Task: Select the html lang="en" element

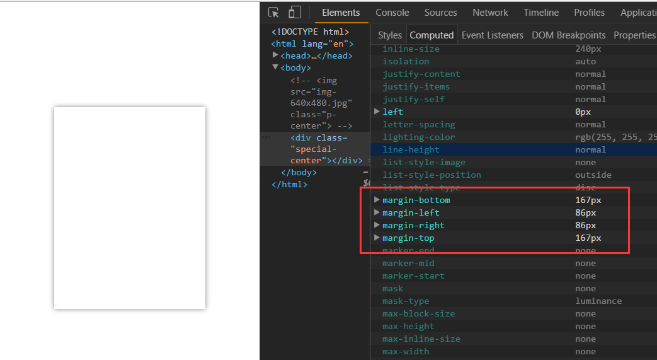Action: 312,44
